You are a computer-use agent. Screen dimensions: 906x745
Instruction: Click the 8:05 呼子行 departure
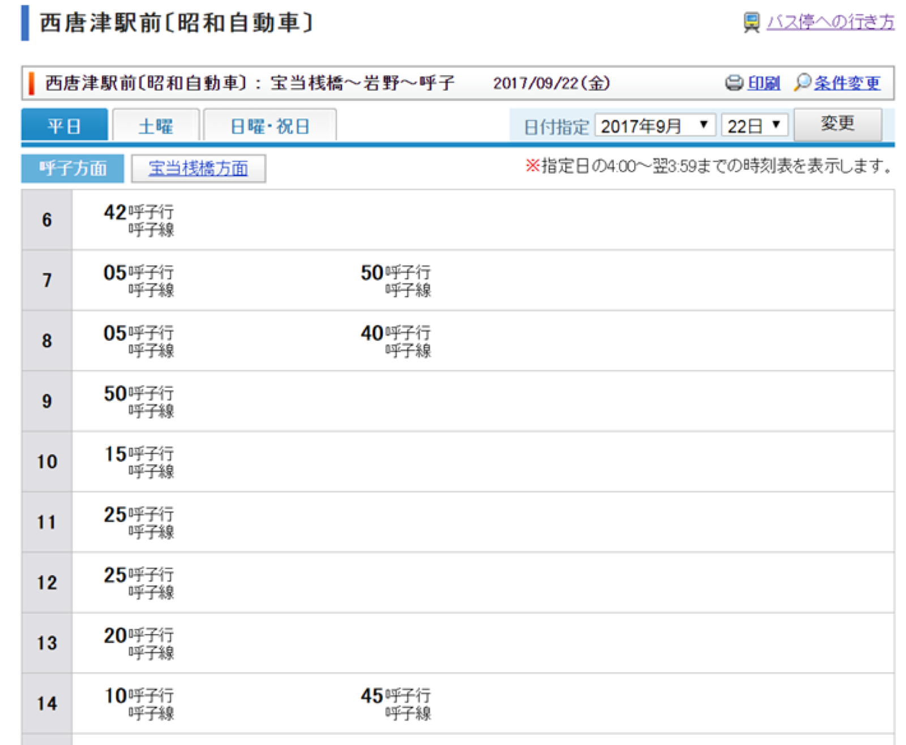[139, 341]
